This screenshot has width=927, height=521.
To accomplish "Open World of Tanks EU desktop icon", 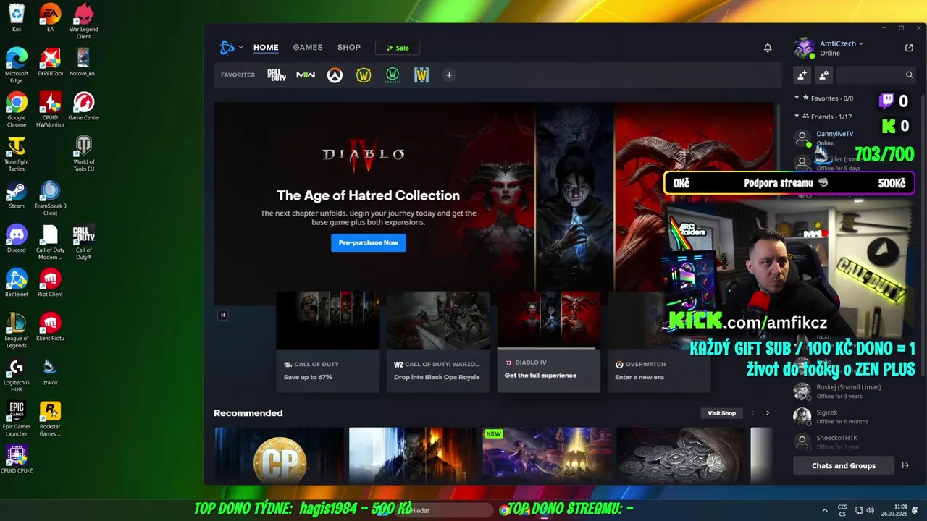I will click(x=84, y=153).
